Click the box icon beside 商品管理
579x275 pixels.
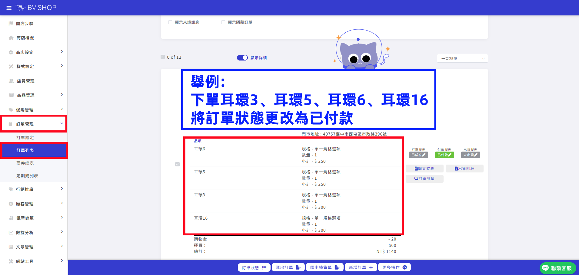click(x=12, y=95)
